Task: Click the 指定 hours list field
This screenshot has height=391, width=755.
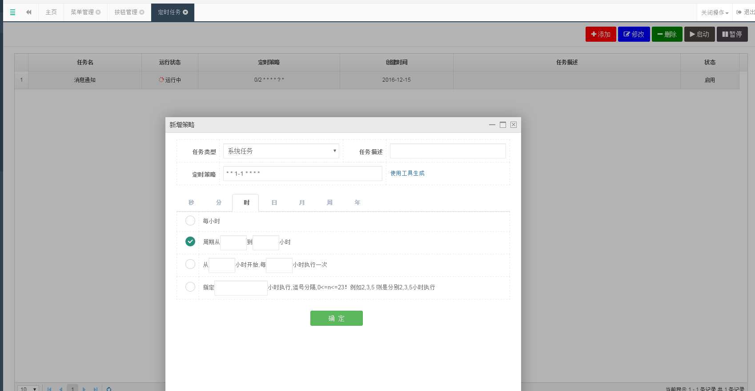Action: click(241, 288)
